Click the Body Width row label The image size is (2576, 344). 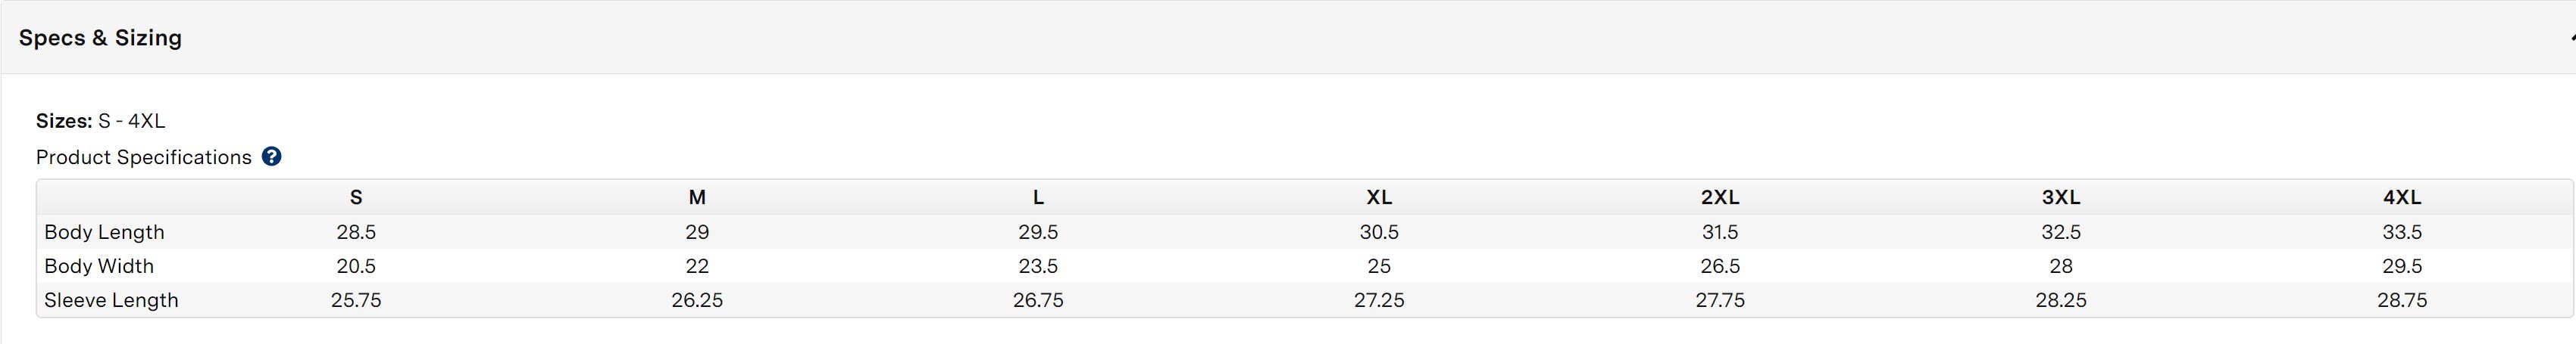[99, 266]
